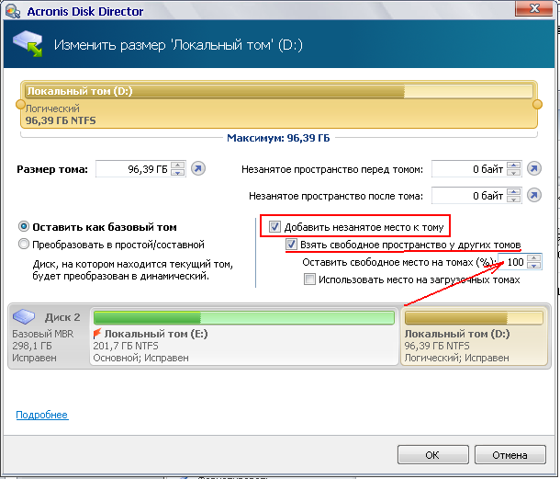Decrease unallocated space after volume spinner

(x=513, y=200)
